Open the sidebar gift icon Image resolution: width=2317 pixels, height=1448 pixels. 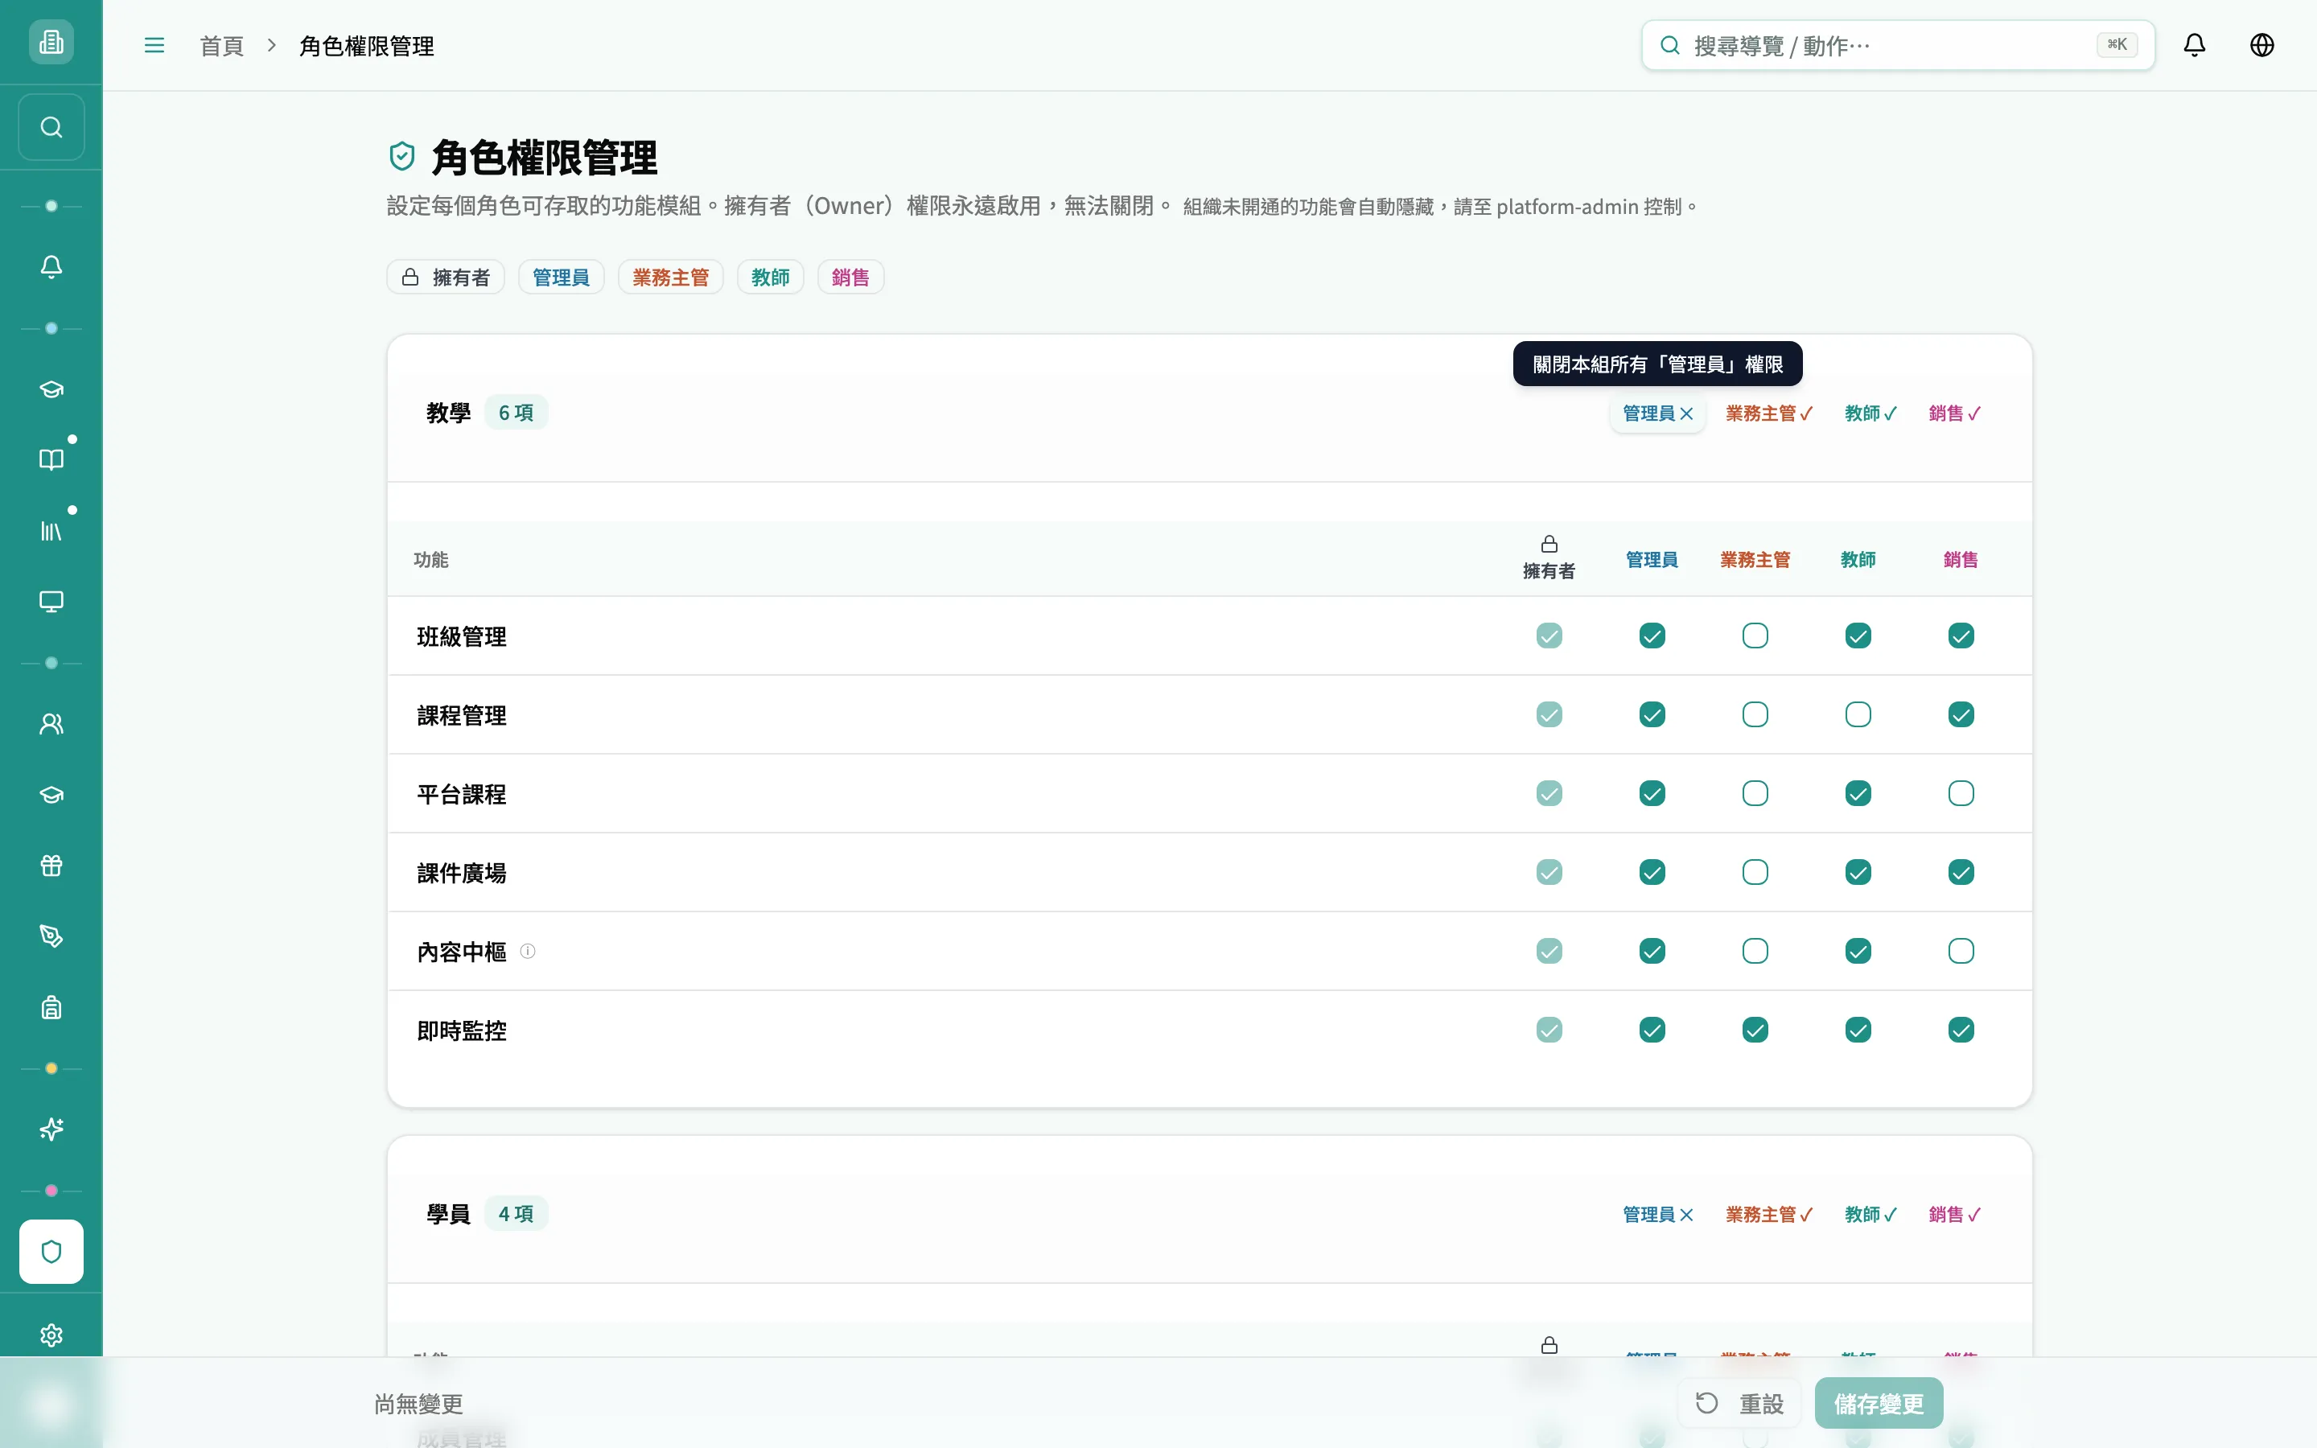click(51, 866)
